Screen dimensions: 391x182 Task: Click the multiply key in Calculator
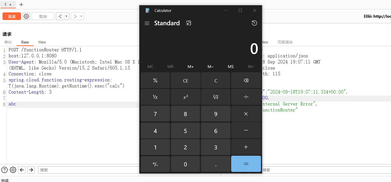click(246, 114)
